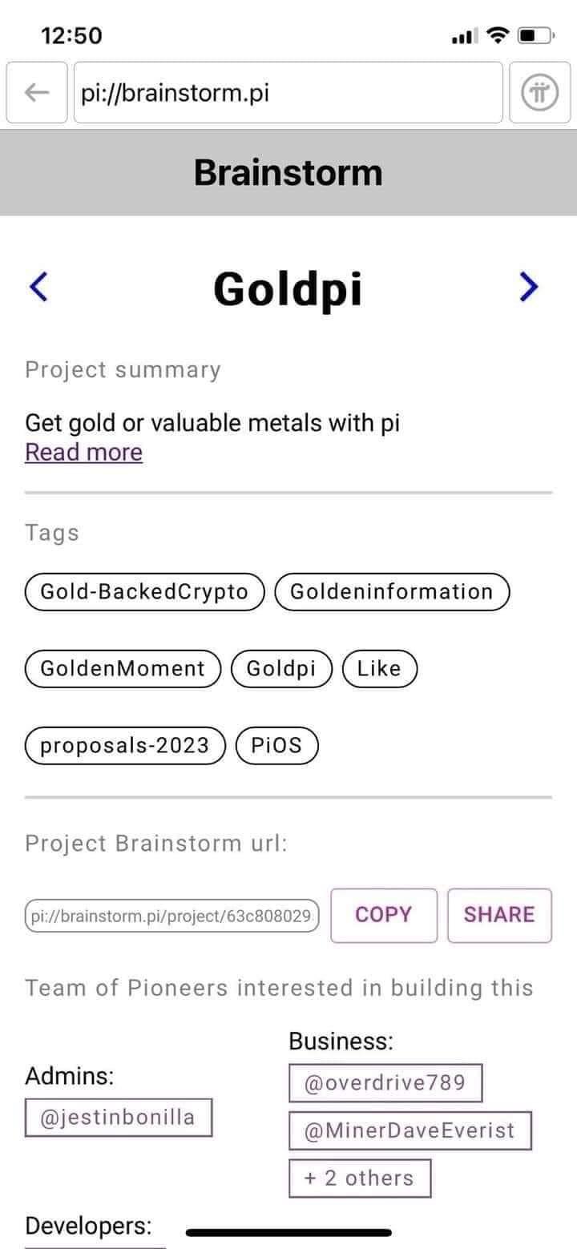
Task: Tap the browser back arrow button
Action: click(37, 93)
